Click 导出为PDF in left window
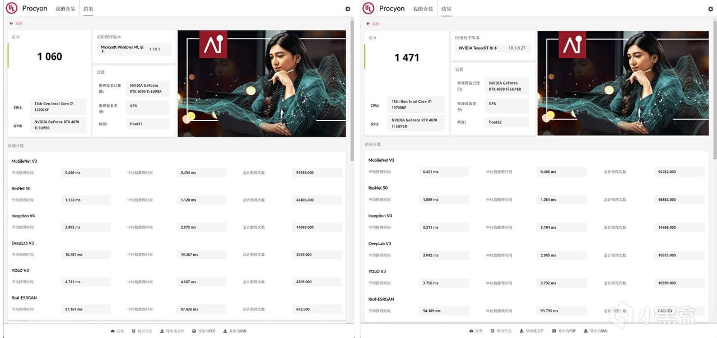Viewport: 717px width, 338px height. click(204, 331)
